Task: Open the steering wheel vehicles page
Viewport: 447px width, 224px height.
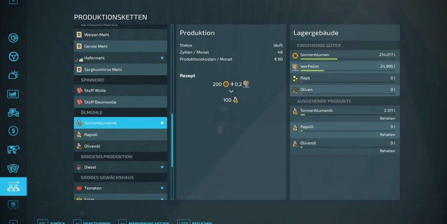Action: click(x=13, y=57)
